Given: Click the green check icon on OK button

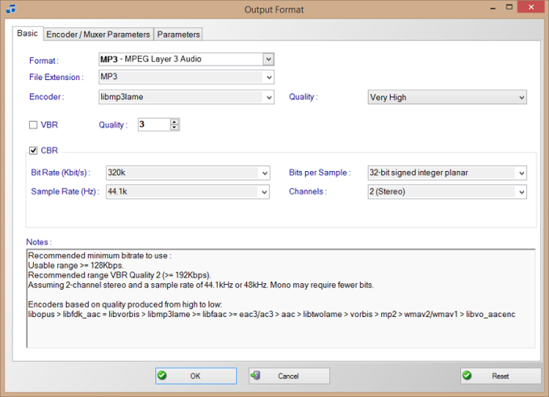Looking at the screenshot, I should 161,376.
